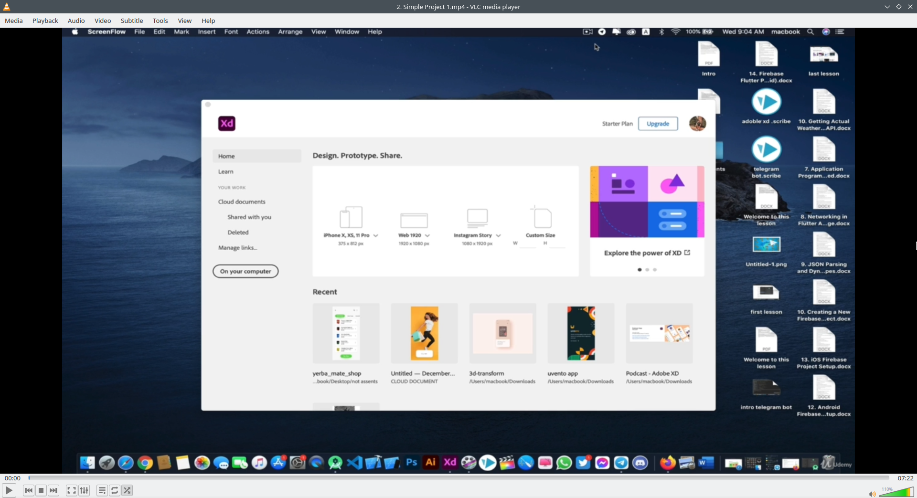Click the Adobe XD logo
This screenshot has height=498, width=917.
point(227,124)
